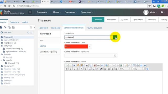Apply subscript formatting

[x=82, y=69]
